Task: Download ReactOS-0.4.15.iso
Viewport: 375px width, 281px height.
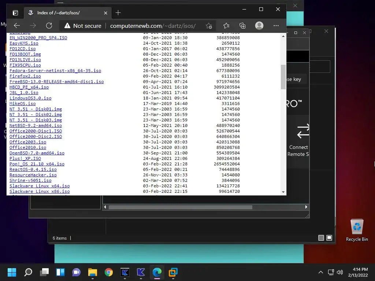Action: (33, 170)
